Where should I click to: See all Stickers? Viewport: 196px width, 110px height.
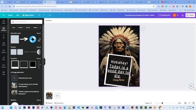(39, 100)
